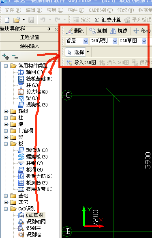Click the 删除 delete tool

coord(75,31)
